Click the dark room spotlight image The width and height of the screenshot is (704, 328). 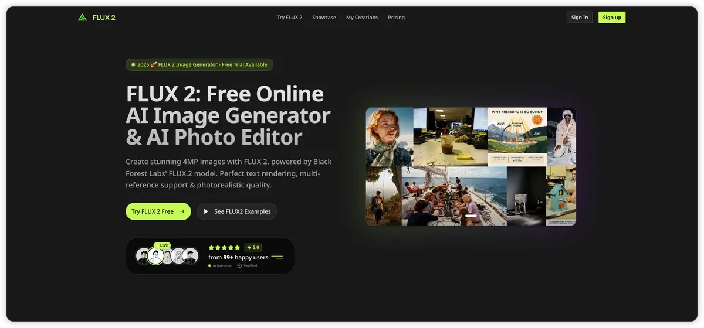(526, 196)
